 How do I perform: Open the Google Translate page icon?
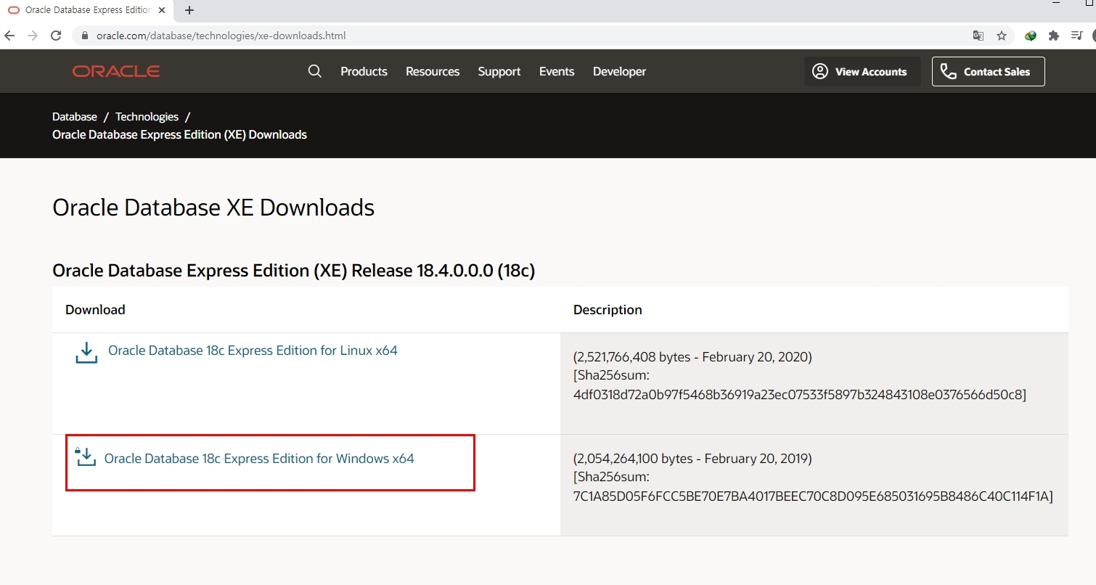tap(978, 36)
